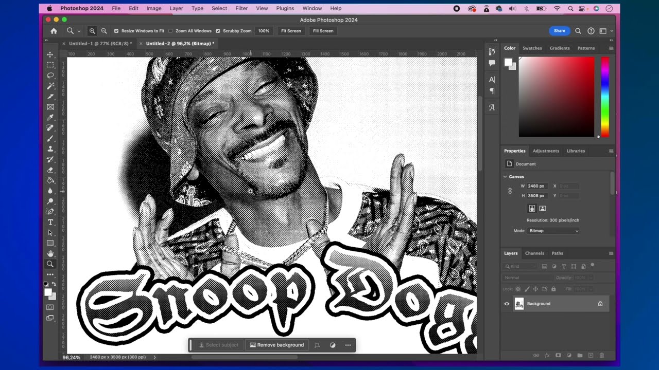Switch to the Untitled-1 document tab
This screenshot has height=370, width=659.
[x=100, y=44]
